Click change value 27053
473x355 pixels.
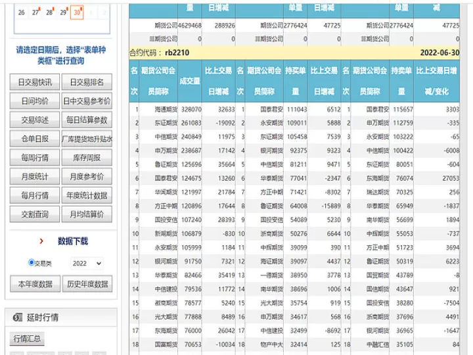coord(451,178)
